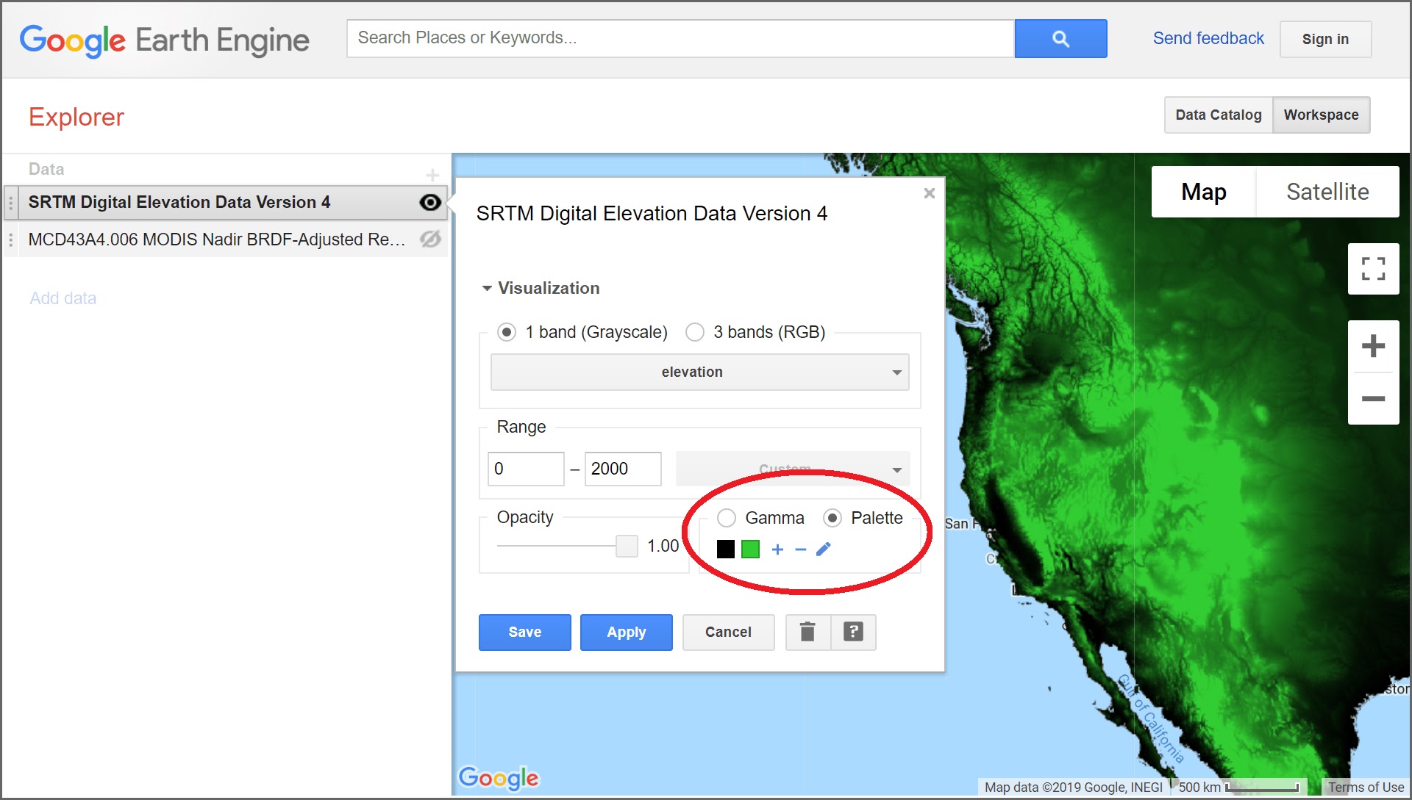Select 3 bands (RGB) option
1412x800 pixels.
click(x=695, y=332)
